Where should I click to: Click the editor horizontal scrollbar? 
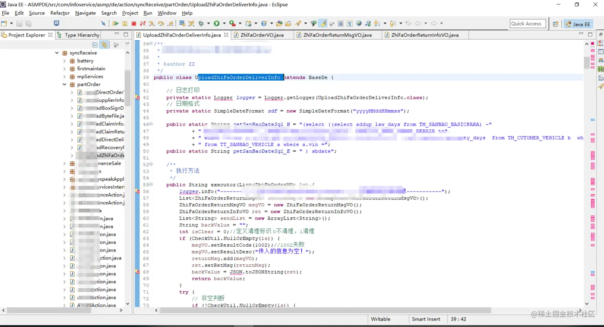click(325, 310)
